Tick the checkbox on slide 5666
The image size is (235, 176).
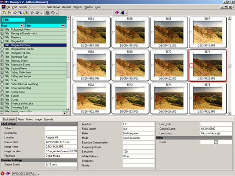coord(152,33)
